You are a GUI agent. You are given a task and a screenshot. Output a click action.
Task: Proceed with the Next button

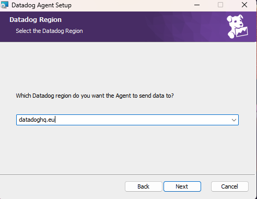(x=182, y=186)
